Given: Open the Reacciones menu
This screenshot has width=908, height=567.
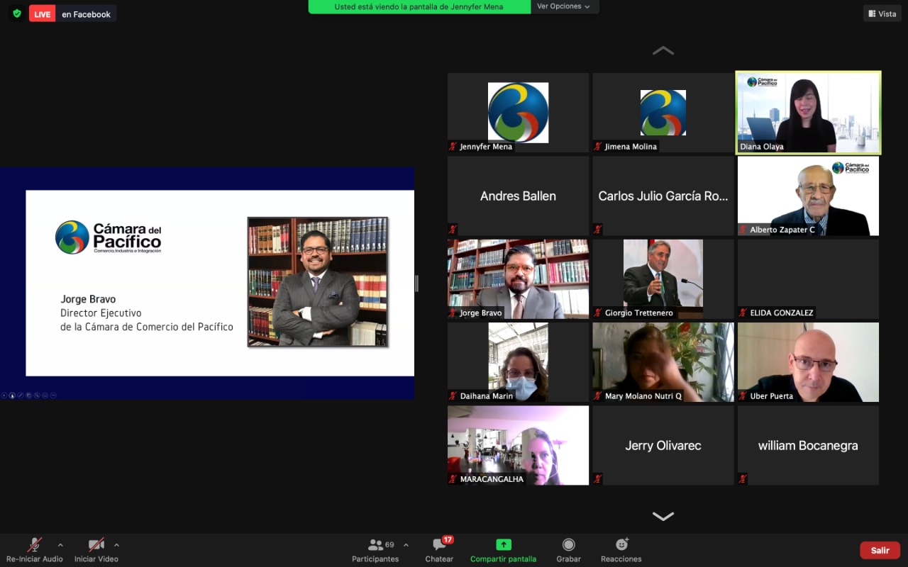Looking at the screenshot, I should (621, 550).
